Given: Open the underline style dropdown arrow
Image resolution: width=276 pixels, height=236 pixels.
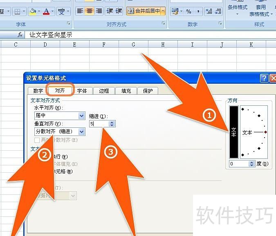Looking at the screenshot, I should (x=8, y=11).
